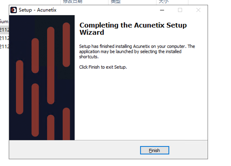Click the tallest red bar in banner
Screen dimensions: 231x166
pos(51,66)
